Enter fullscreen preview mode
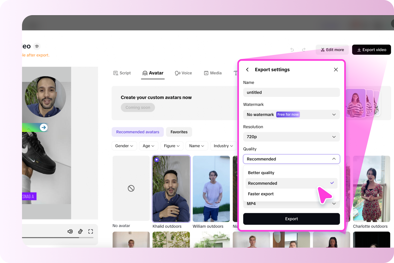 coord(91,231)
